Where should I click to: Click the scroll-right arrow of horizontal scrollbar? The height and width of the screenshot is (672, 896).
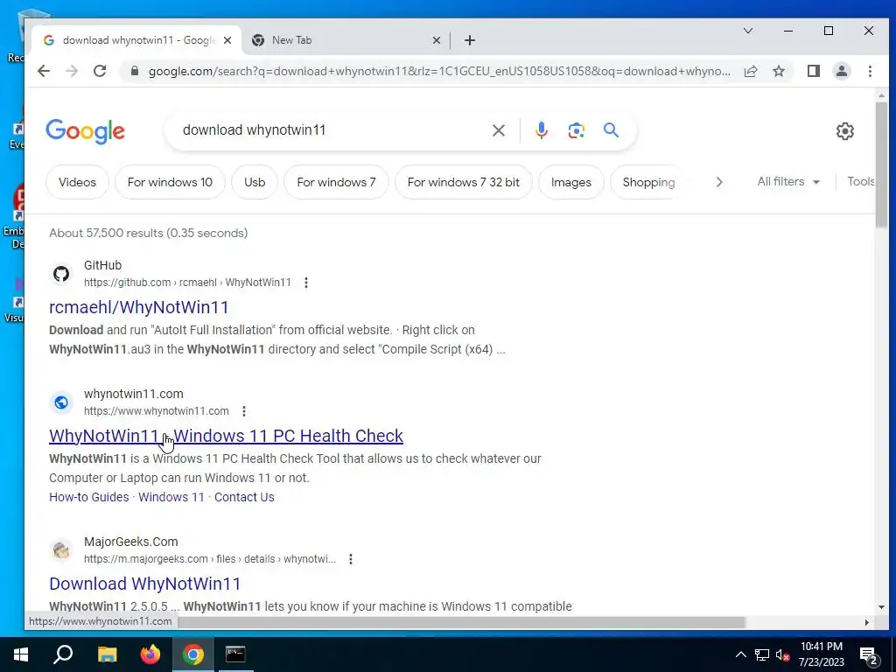[867, 622]
